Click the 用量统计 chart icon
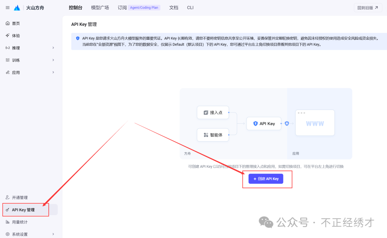Screen dimensions: 387x238 tap(8, 222)
